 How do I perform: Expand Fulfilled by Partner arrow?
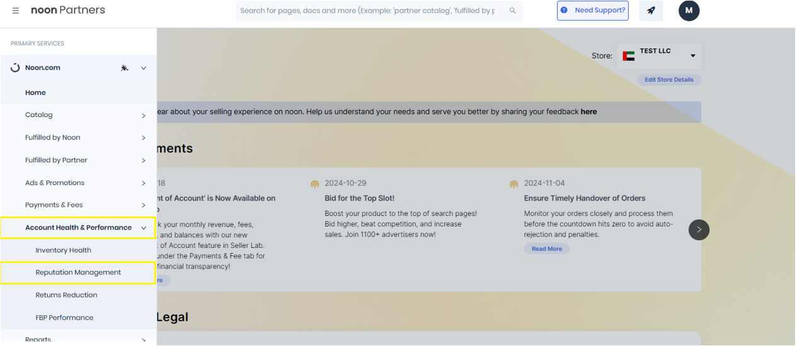pyautogui.click(x=144, y=160)
